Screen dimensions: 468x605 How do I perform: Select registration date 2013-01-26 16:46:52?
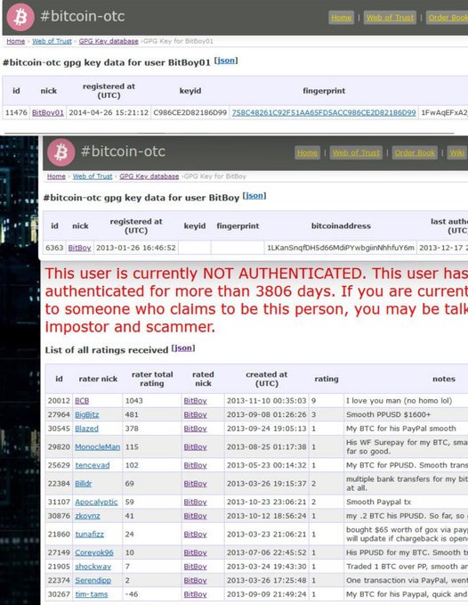(136, 248)
